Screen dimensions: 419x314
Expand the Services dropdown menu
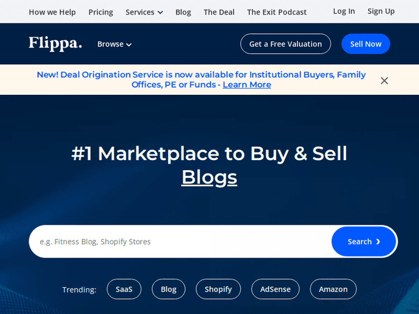tap(144, 12)
